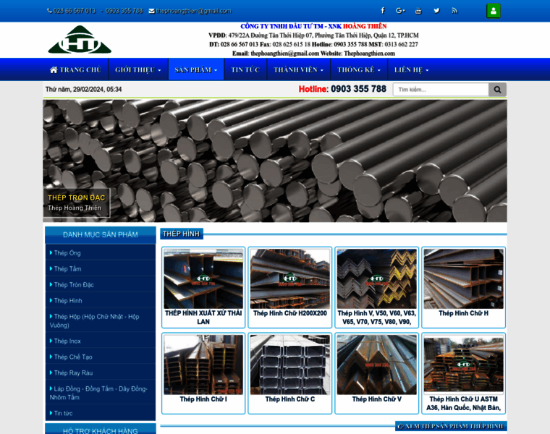The height and width of the screenshot is (434, 550).
Task: Open the YouTube social icon
Action: [418, 11]
